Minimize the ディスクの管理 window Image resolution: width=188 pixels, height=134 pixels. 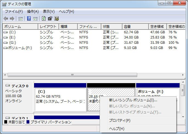162,3
